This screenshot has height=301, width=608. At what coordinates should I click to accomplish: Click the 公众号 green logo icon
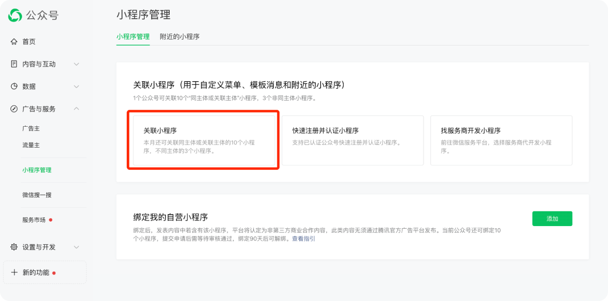15,15
